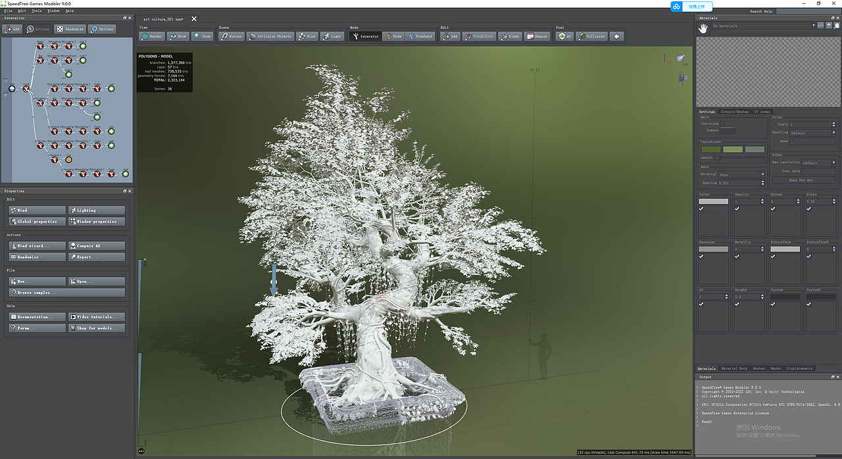This screenshot has height=459, width=842.
Task: Click the first dark green variation swatch
Action: click(x=711, y=149)
